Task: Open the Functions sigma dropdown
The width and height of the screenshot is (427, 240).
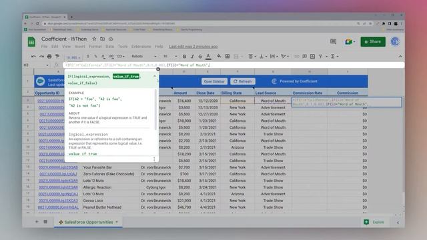Action: pos(334,56)
